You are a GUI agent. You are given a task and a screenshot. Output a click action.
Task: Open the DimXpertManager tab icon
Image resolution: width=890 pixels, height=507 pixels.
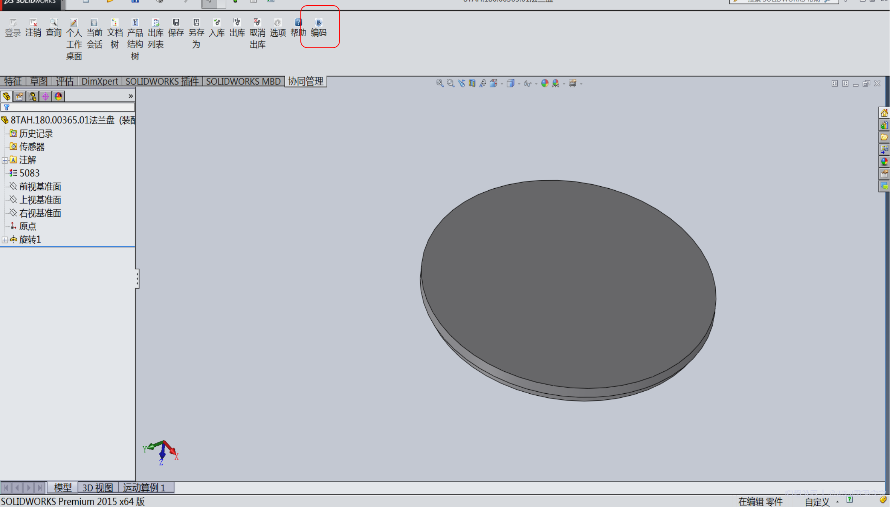click(46, 96)
